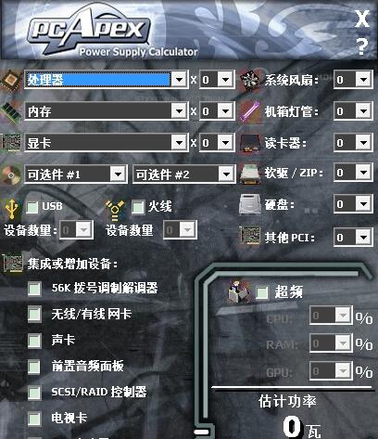Click the memory RAM stick icon
Viewport: 378px width, 439px height.
(11, 112)
